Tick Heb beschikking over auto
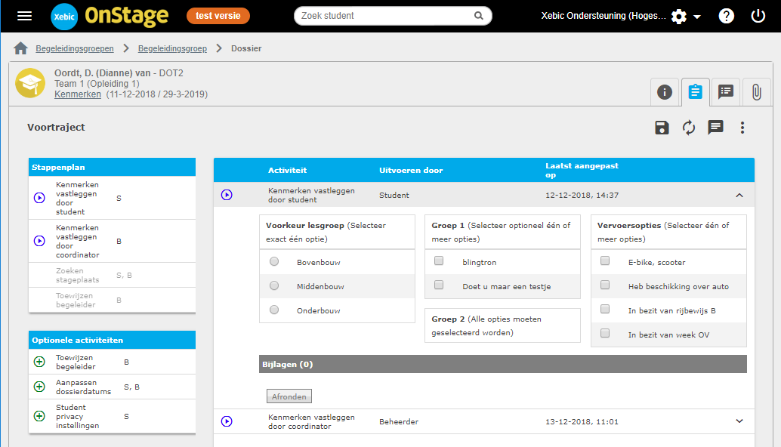Viewport: 781px width, 447px height. pos(605,285)
